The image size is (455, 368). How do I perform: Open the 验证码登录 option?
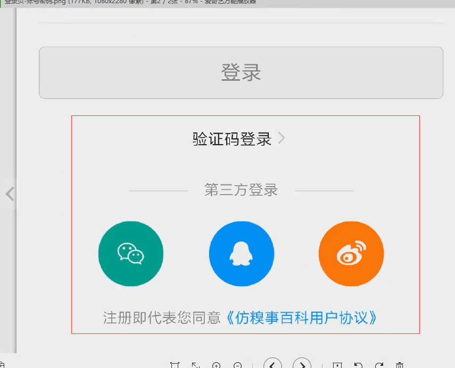(x=231, y=139)
